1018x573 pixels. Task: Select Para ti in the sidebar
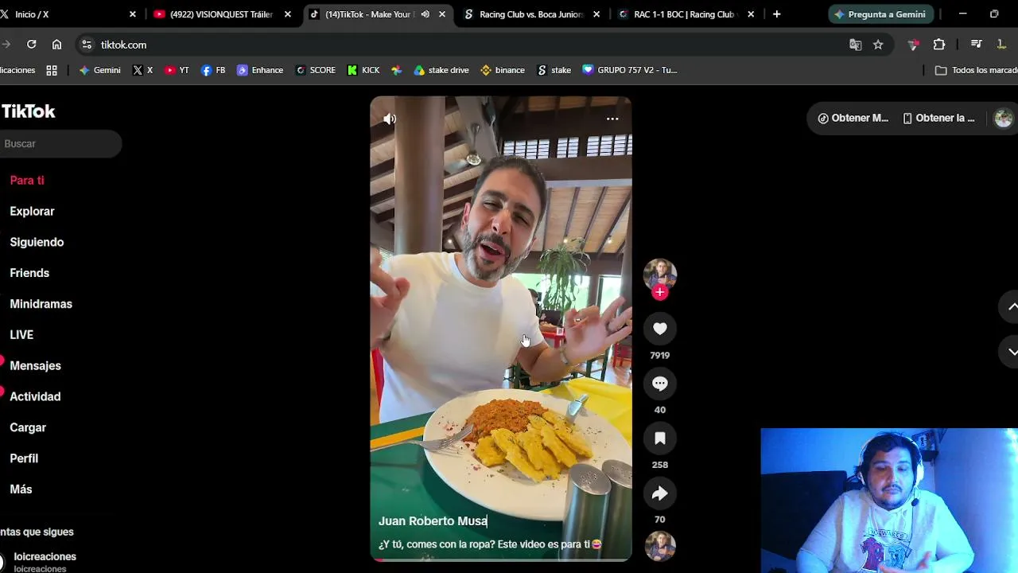(x=27, y=181)
